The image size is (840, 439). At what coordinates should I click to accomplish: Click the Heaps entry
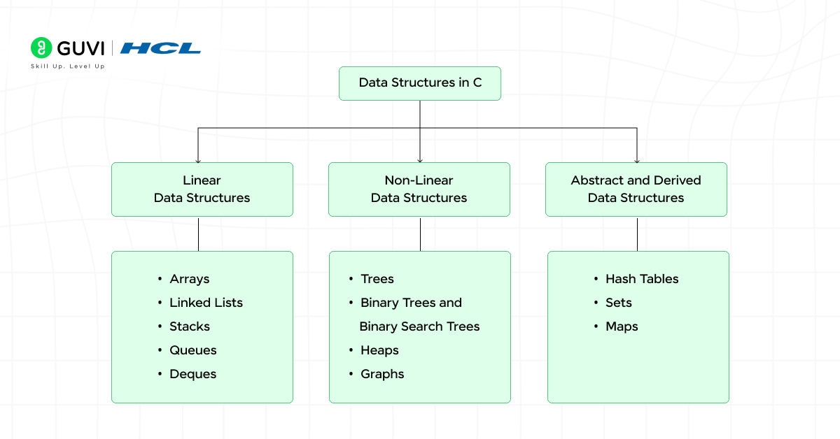[x=379, y=350]
